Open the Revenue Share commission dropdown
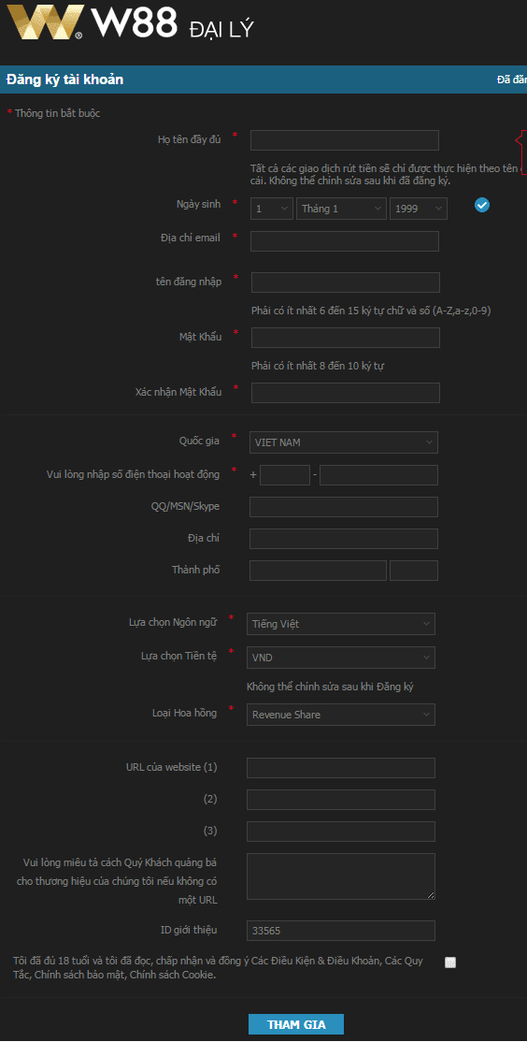Screen dimensions: 527x1042 (340, 715)
